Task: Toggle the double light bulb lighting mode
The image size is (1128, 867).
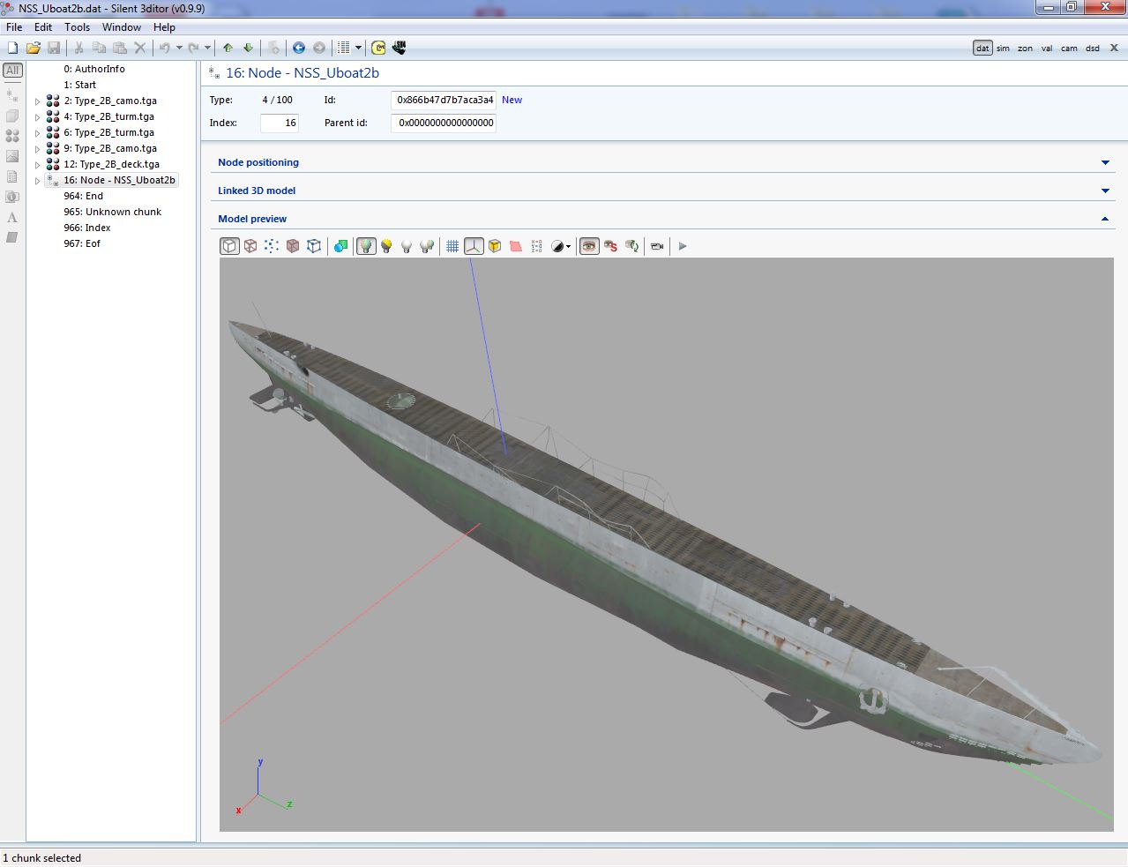Action: pyautogui.click(x=427, y=246)
